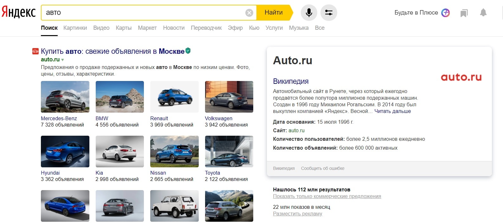Open the Yandex Plus icon
This screenshot has height=223, width=503.
(x=446, y=13)
